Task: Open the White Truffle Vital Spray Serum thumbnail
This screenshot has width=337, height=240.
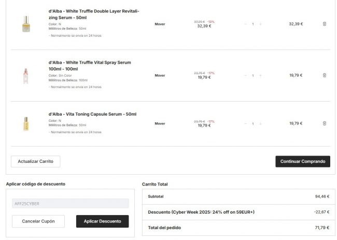Action: [26, 76]
